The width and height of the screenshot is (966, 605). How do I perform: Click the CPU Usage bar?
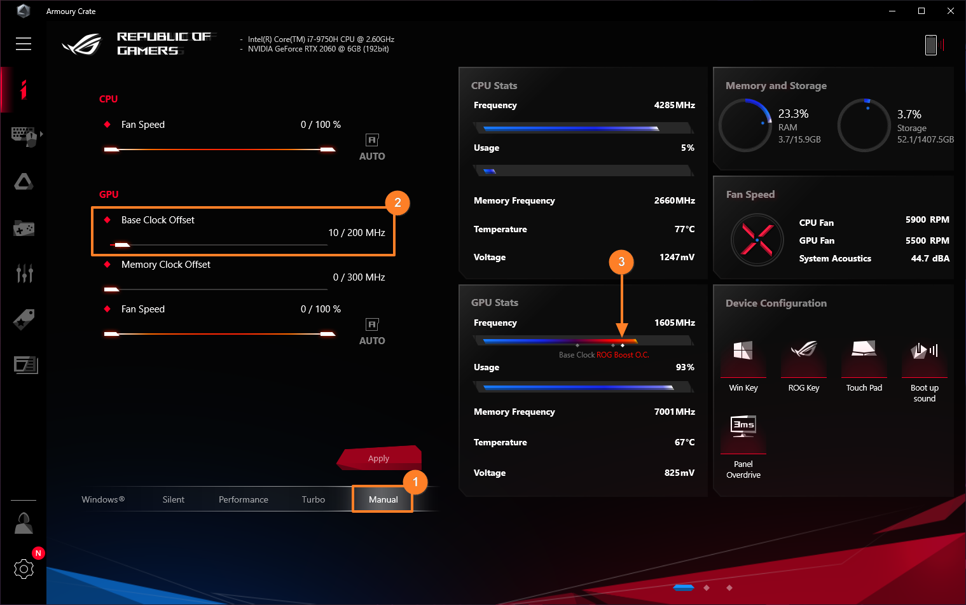coord(584,170)
